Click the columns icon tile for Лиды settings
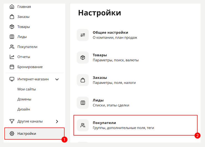This screenshot has height=147, width=205. pyautogui.click(x=83, y=103)
